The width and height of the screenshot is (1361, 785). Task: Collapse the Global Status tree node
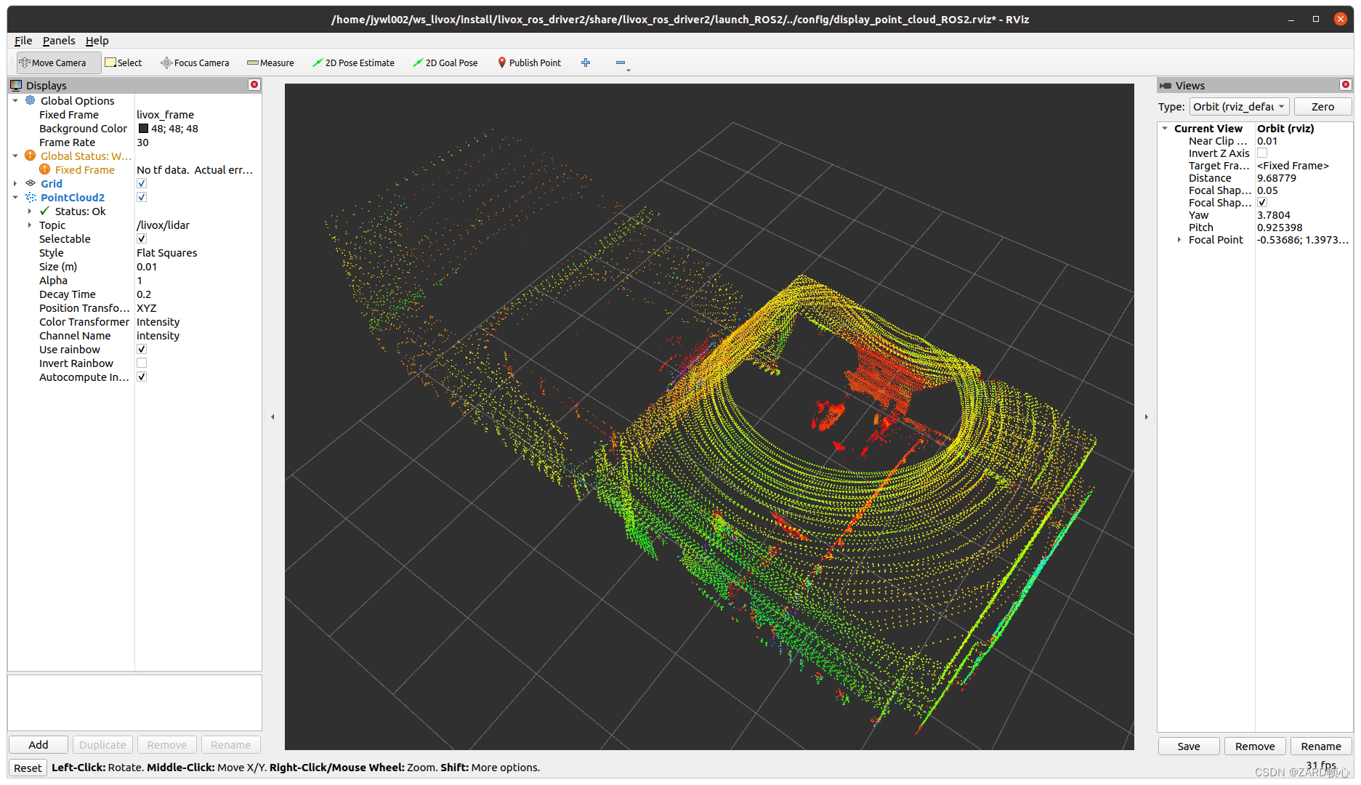15,156
